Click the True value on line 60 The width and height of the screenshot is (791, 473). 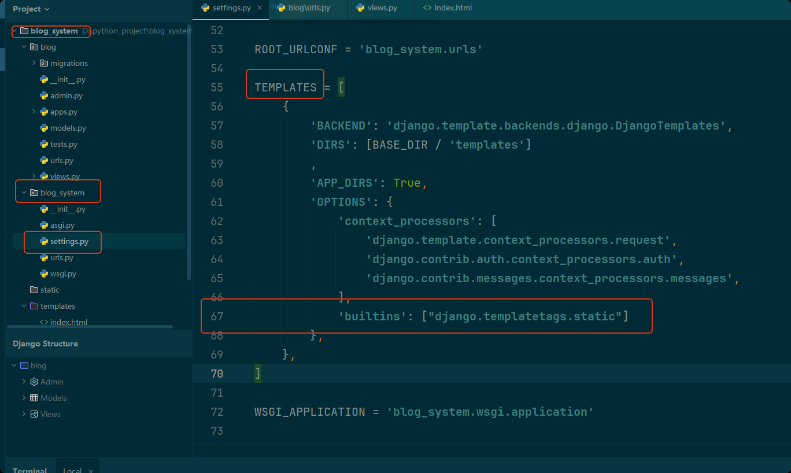point(407,183)
